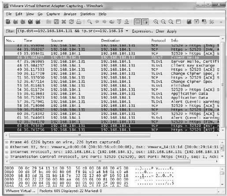Viewport: 227px width, 196px height.
Task: Open coloring rules toolbar icon
Action: 204,22
